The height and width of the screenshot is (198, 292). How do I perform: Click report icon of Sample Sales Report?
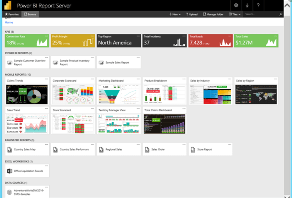[101, 62]
